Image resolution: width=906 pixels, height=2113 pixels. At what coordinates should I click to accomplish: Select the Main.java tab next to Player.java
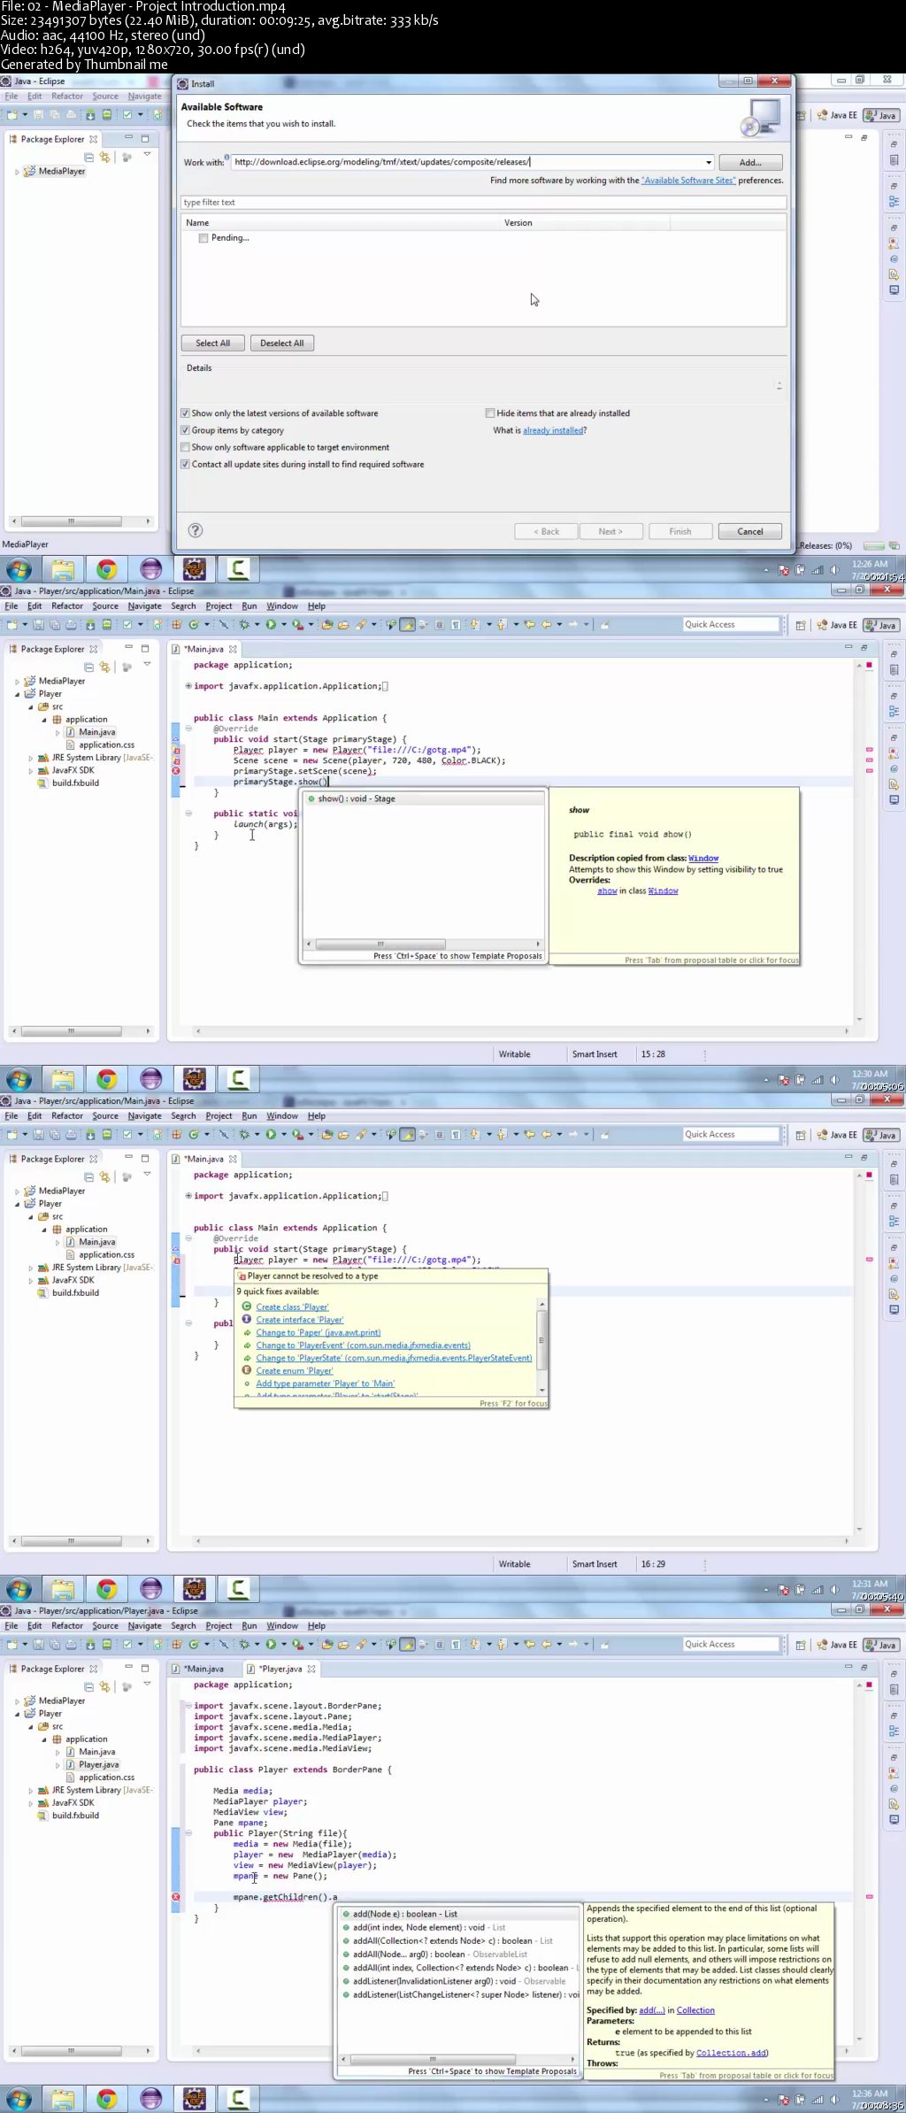click(x=203, y=1669)
